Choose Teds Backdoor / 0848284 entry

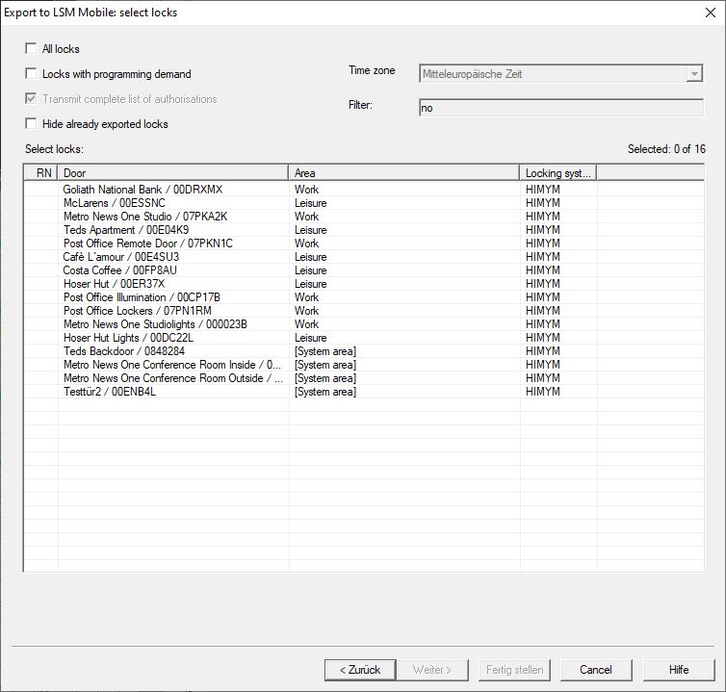point(124,351)
